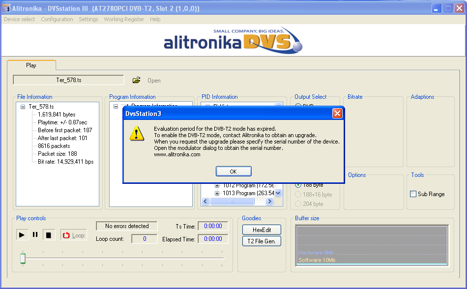Screen dimensions: 467x289
Task: Select the 204 byte packet option
Action: pyautogui.click(x=298, y=204)
